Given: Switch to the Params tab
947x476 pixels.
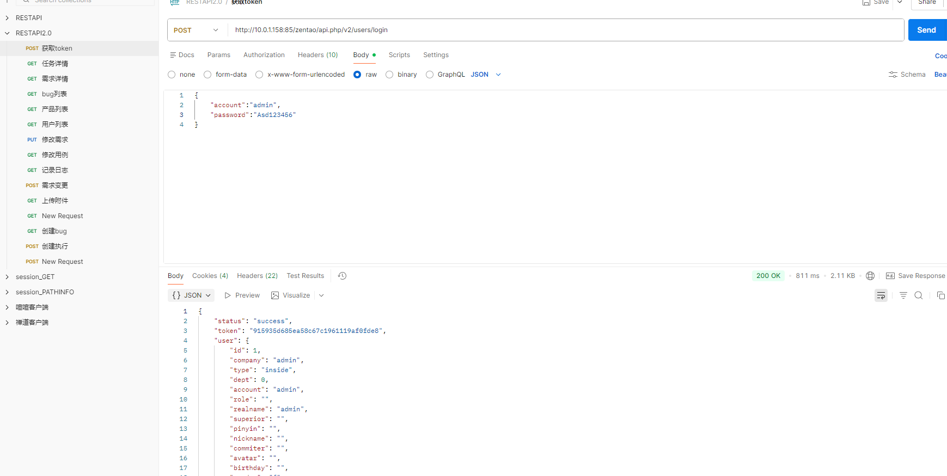Looking at the screenshot, I should (x=219, y=55).
